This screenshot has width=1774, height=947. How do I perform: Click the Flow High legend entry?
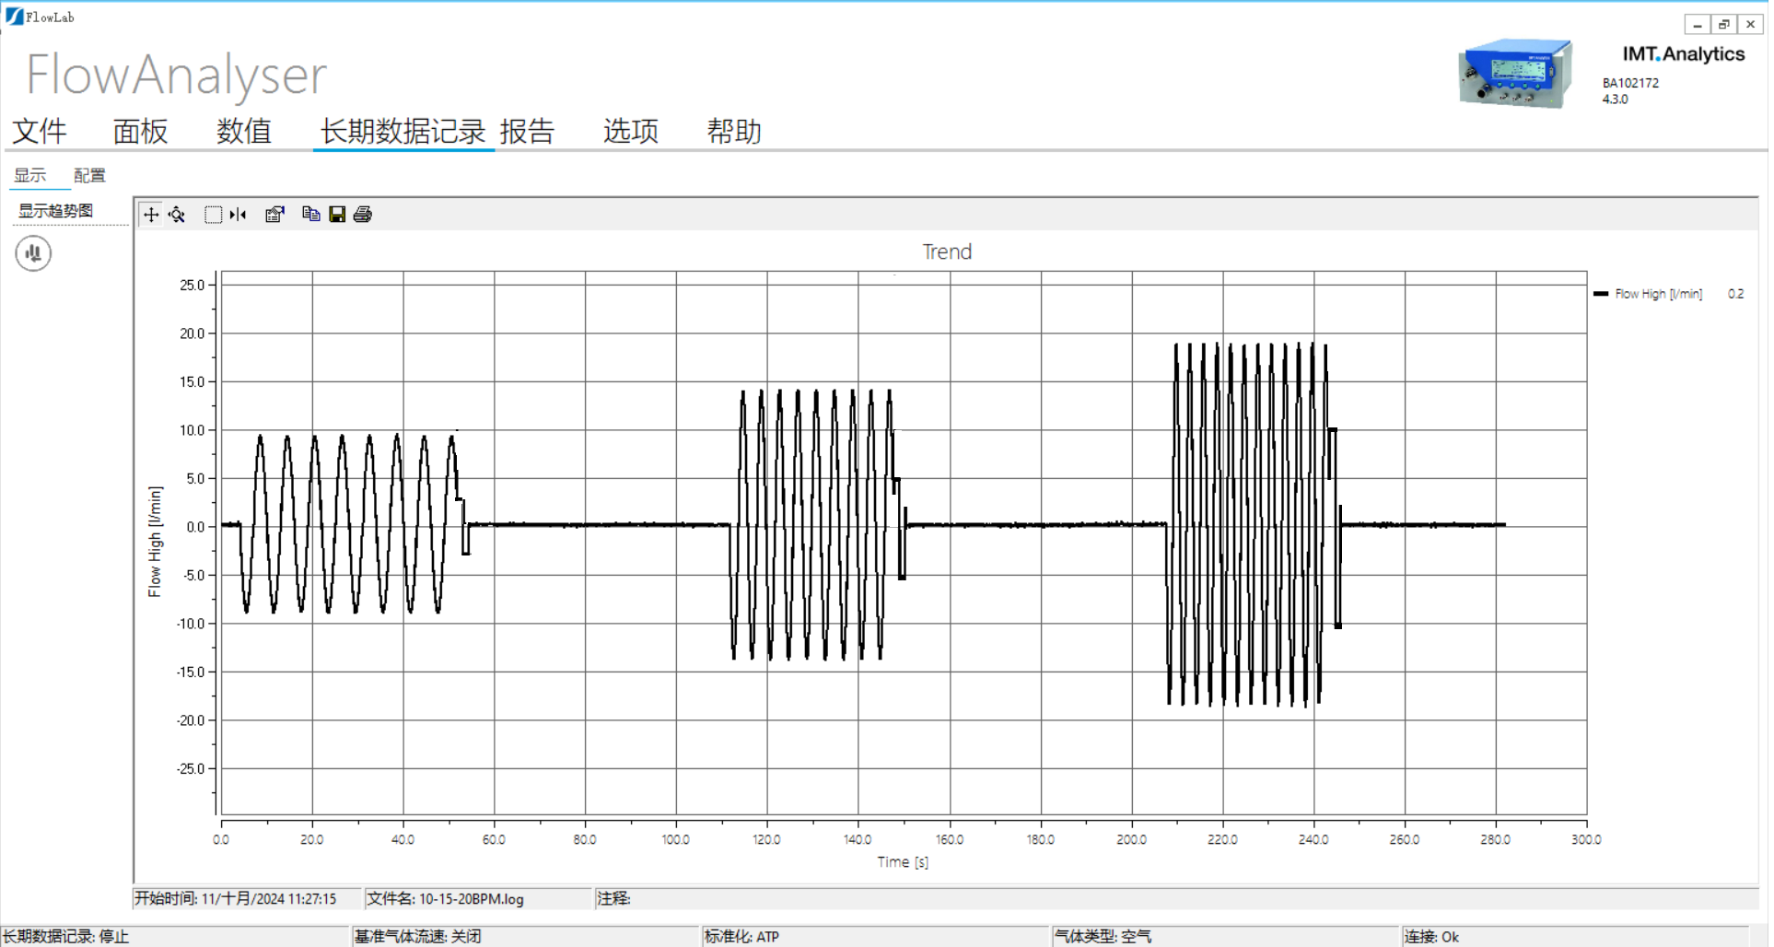(1657, 294)
